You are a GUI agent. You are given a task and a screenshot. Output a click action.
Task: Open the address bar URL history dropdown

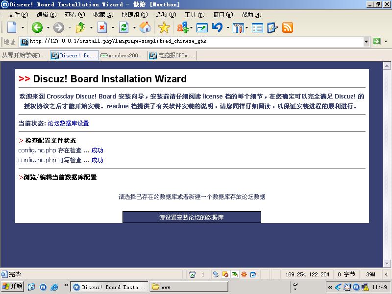tap(366, 41)
